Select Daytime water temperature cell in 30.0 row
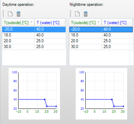The height and width of the screenshot is (124, 134). pos(50,47)
